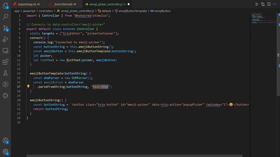This screenshot has height=157, width=280.
Task: Click the vertical scrollbar of the editor
Action: [278, 54]
